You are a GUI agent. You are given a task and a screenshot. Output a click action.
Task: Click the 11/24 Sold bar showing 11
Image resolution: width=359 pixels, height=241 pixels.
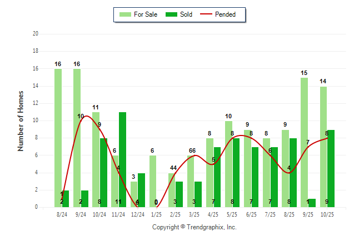(x=122, y=160)
